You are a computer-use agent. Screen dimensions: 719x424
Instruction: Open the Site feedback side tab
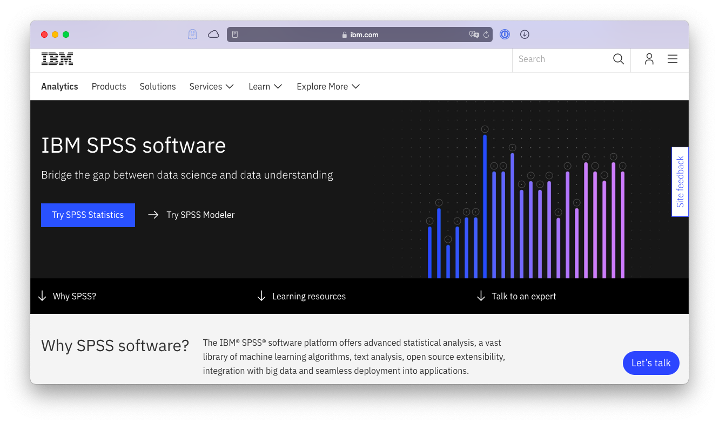(680, 182)
